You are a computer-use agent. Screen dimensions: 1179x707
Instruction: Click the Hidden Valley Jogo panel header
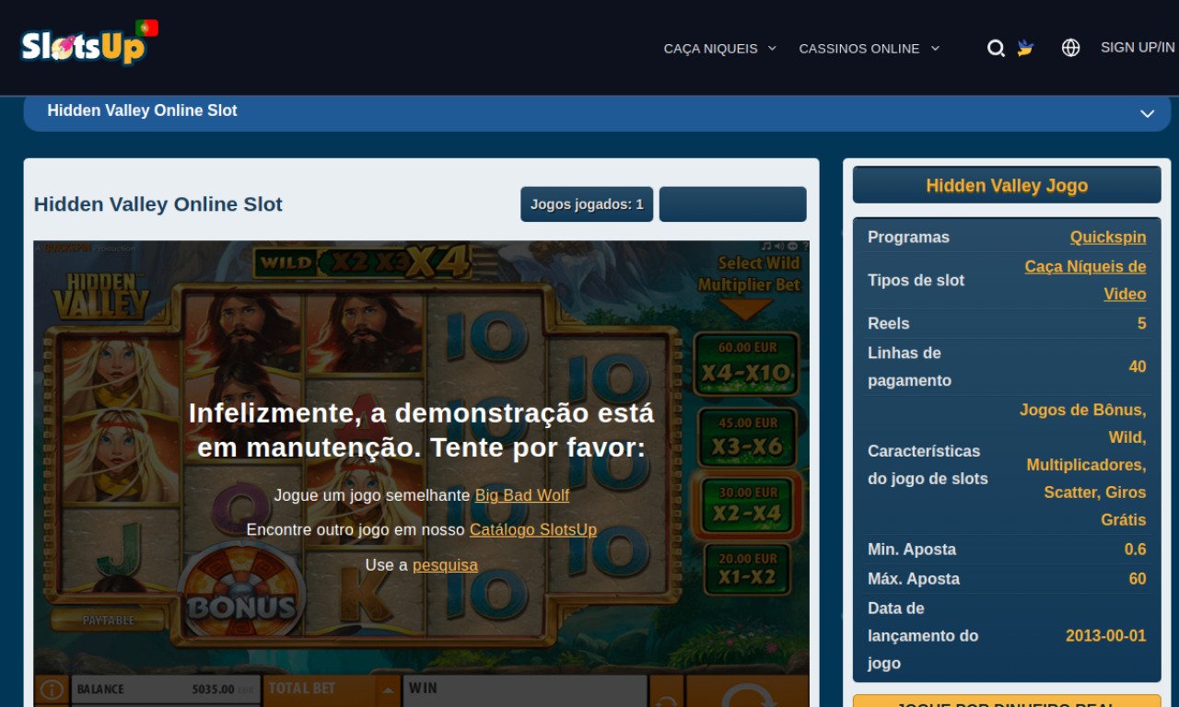(x=1007, y=185)
